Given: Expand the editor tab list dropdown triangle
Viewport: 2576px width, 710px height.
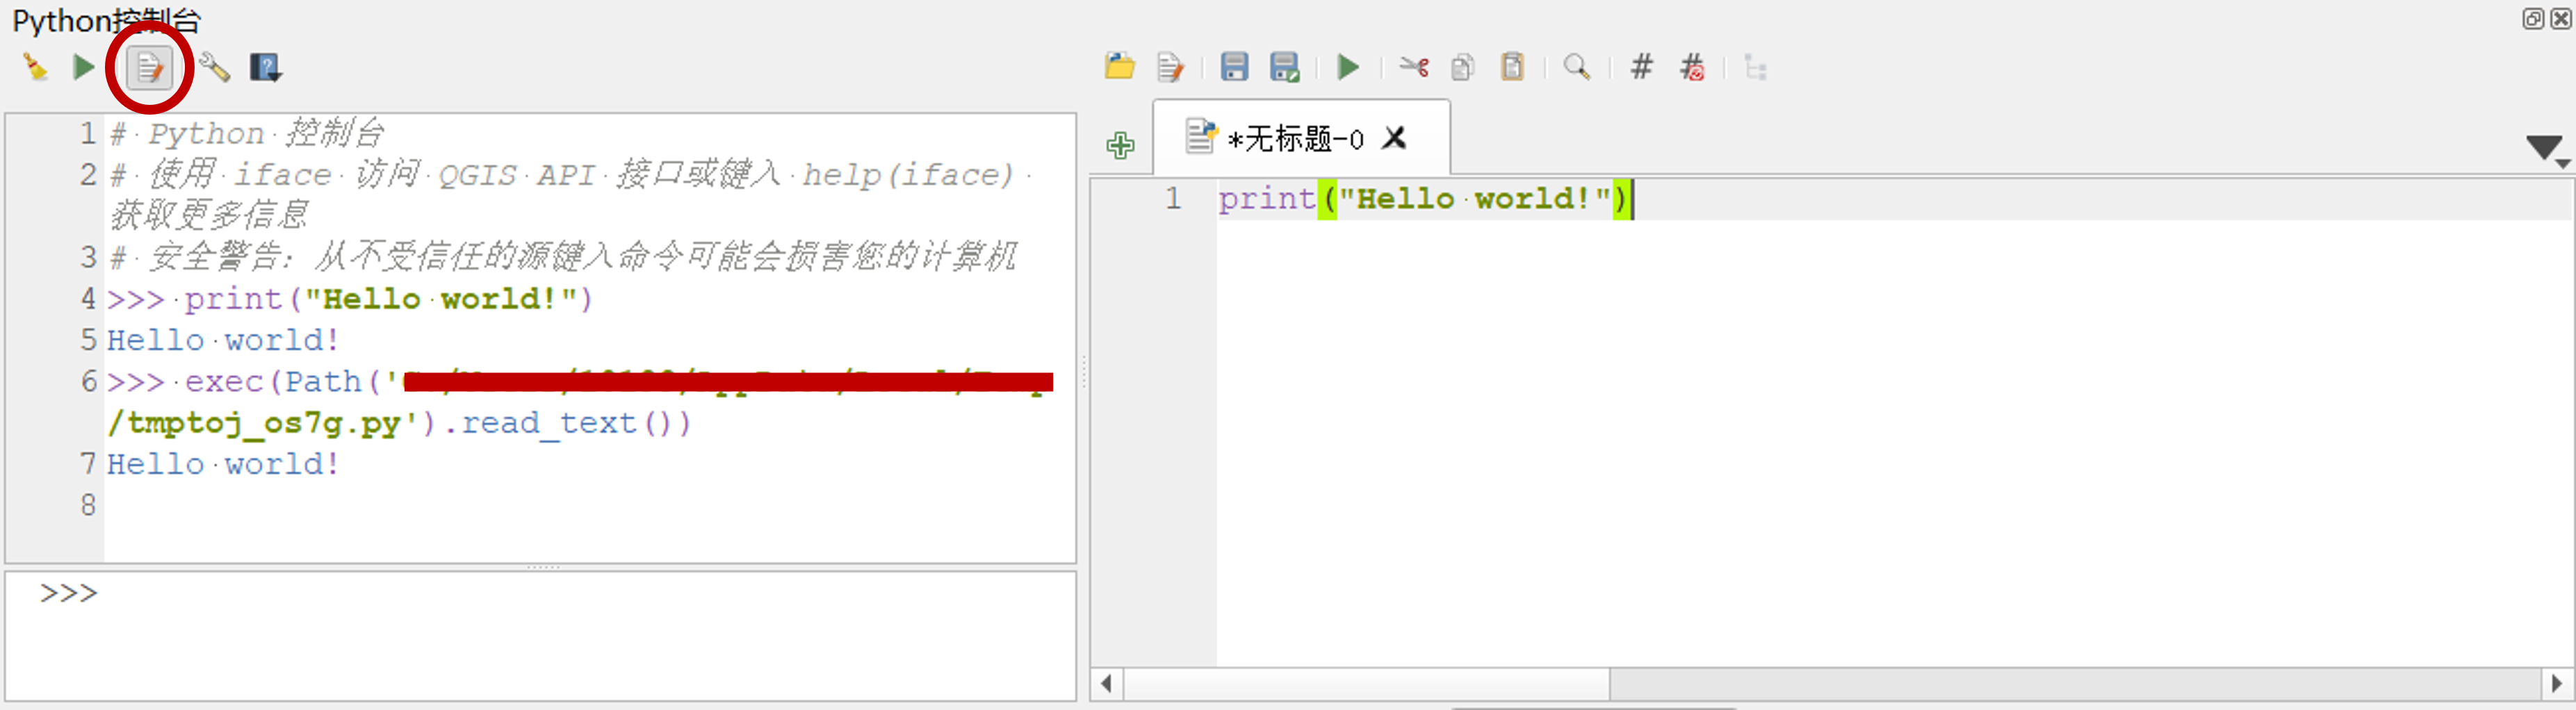Looking at the screenshot, I should pyautogui.click(x=2546, y=150).
